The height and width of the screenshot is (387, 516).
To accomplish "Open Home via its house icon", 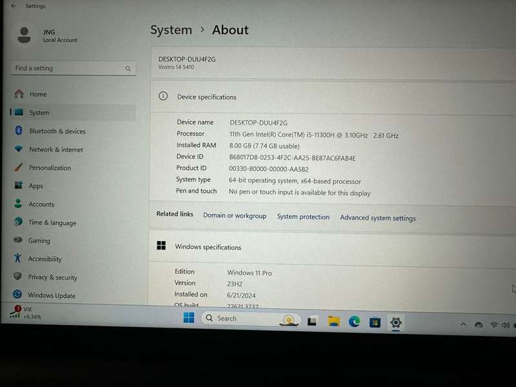I will click(19, 94).
